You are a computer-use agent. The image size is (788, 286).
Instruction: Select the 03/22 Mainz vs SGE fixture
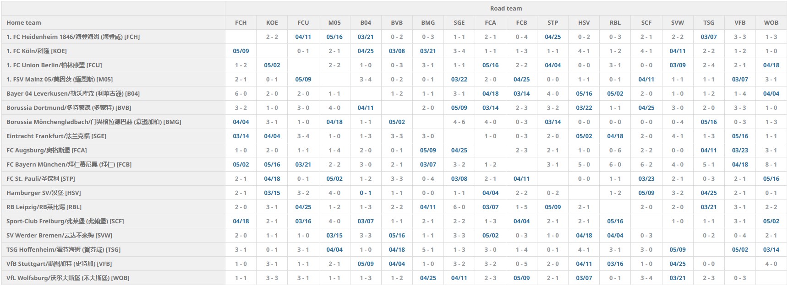pos(459,79)
